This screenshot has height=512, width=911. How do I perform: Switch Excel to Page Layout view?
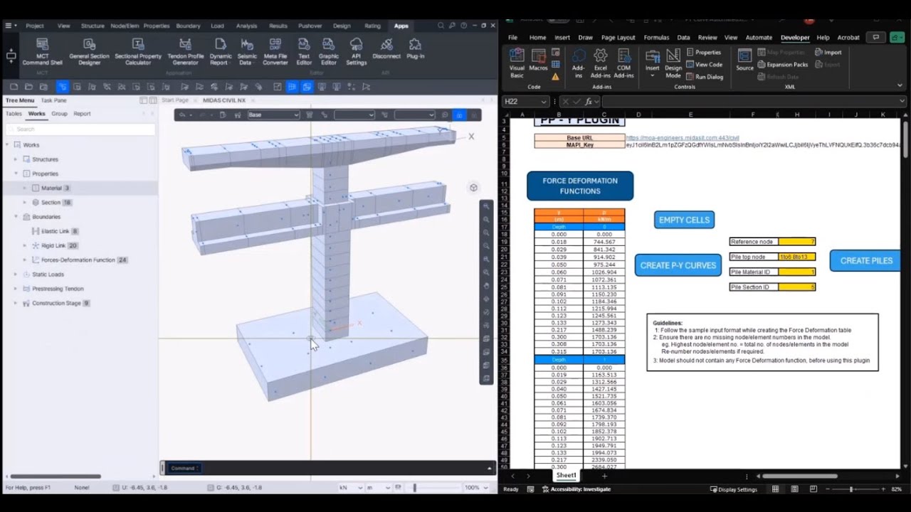(x=794, y=489)
